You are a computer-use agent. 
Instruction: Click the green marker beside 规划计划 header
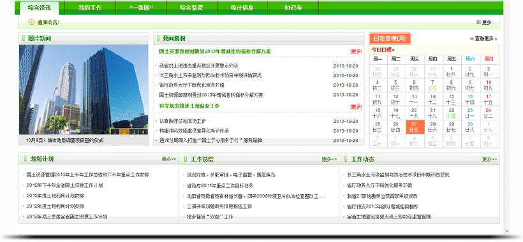[25, 159]
